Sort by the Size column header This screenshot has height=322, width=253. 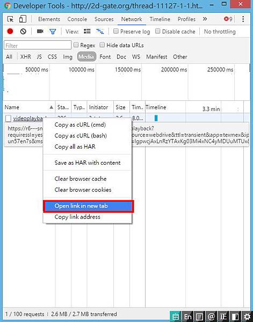(121, 107)
